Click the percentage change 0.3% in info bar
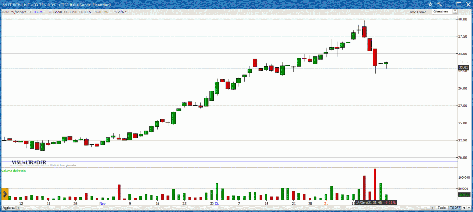Viewport: 473px width, 212px height. [104, 12]
